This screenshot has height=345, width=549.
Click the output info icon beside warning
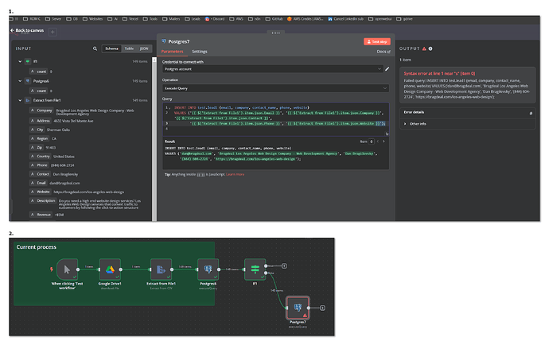click(430, 48)
